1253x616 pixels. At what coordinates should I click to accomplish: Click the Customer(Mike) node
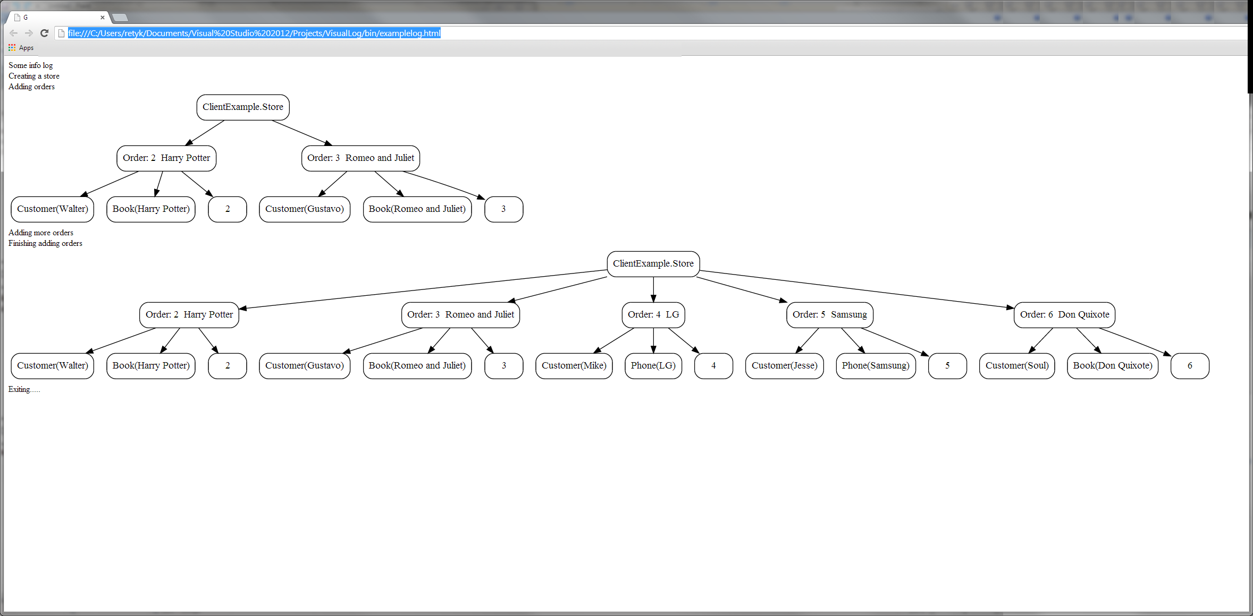pos(574,366)
